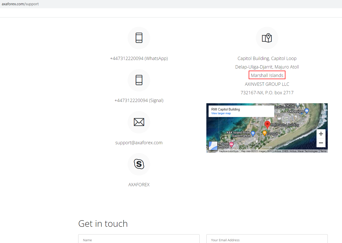Click the Marshall Islands text
The width and height of the screenshot is (342, 243).
point(267,75)
